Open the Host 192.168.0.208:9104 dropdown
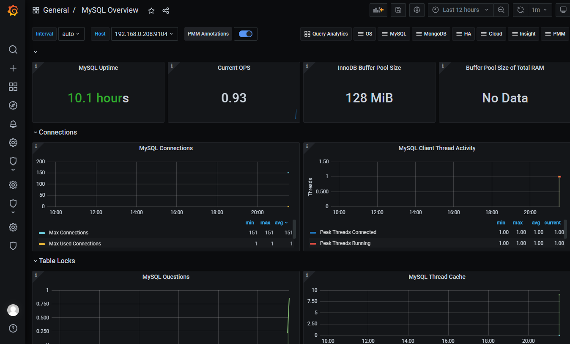Viewport: 570px width, 344px height. tap(145, 34)
